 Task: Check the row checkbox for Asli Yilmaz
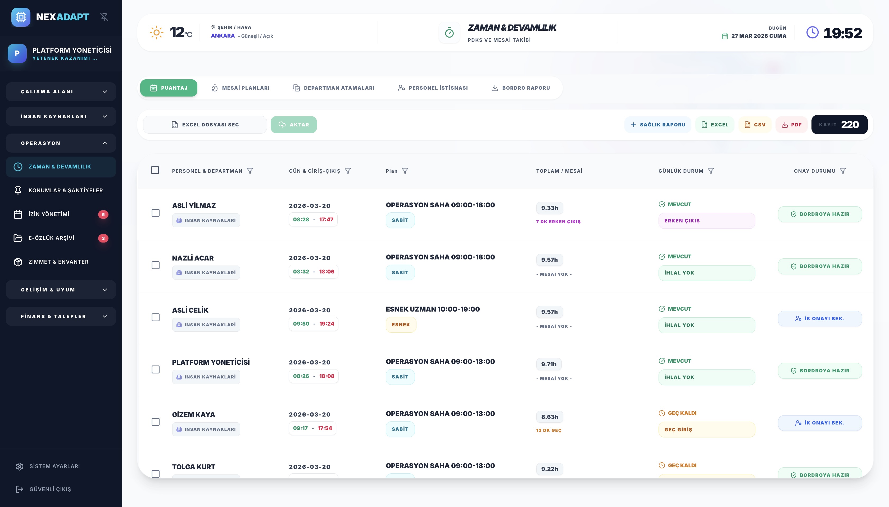click(x=155, y=213)
